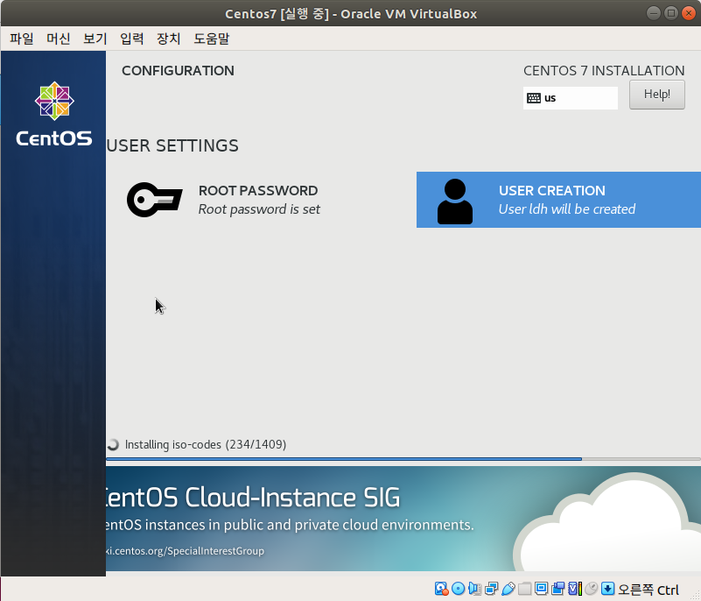Click the 오른쪽 Ctrl host key label
Image resolution: width=701 pixels, height=601 pixels.
pyautogui.click(x=648, y=590)
